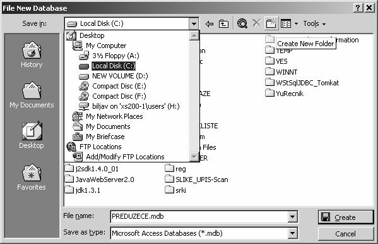
Task: Click the Delete X toolbar icon
Action: [256, 23]
